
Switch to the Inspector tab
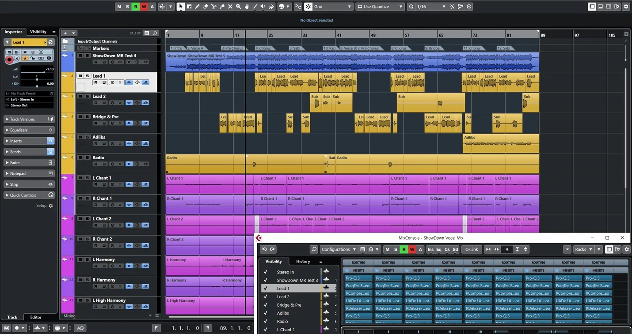[13, 32]
